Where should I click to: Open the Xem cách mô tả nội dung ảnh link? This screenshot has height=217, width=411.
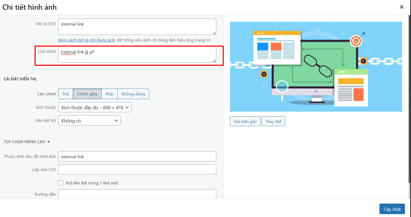pos(87,40)
